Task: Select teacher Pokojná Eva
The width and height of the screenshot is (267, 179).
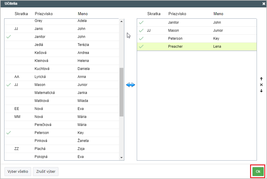Action: tap(62, 156)
